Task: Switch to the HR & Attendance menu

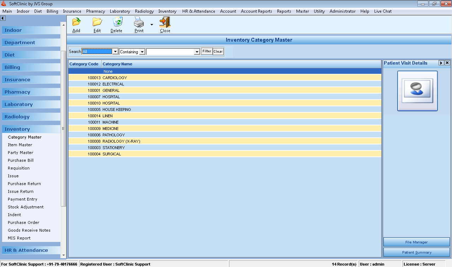Action: [x=199, y=11]
